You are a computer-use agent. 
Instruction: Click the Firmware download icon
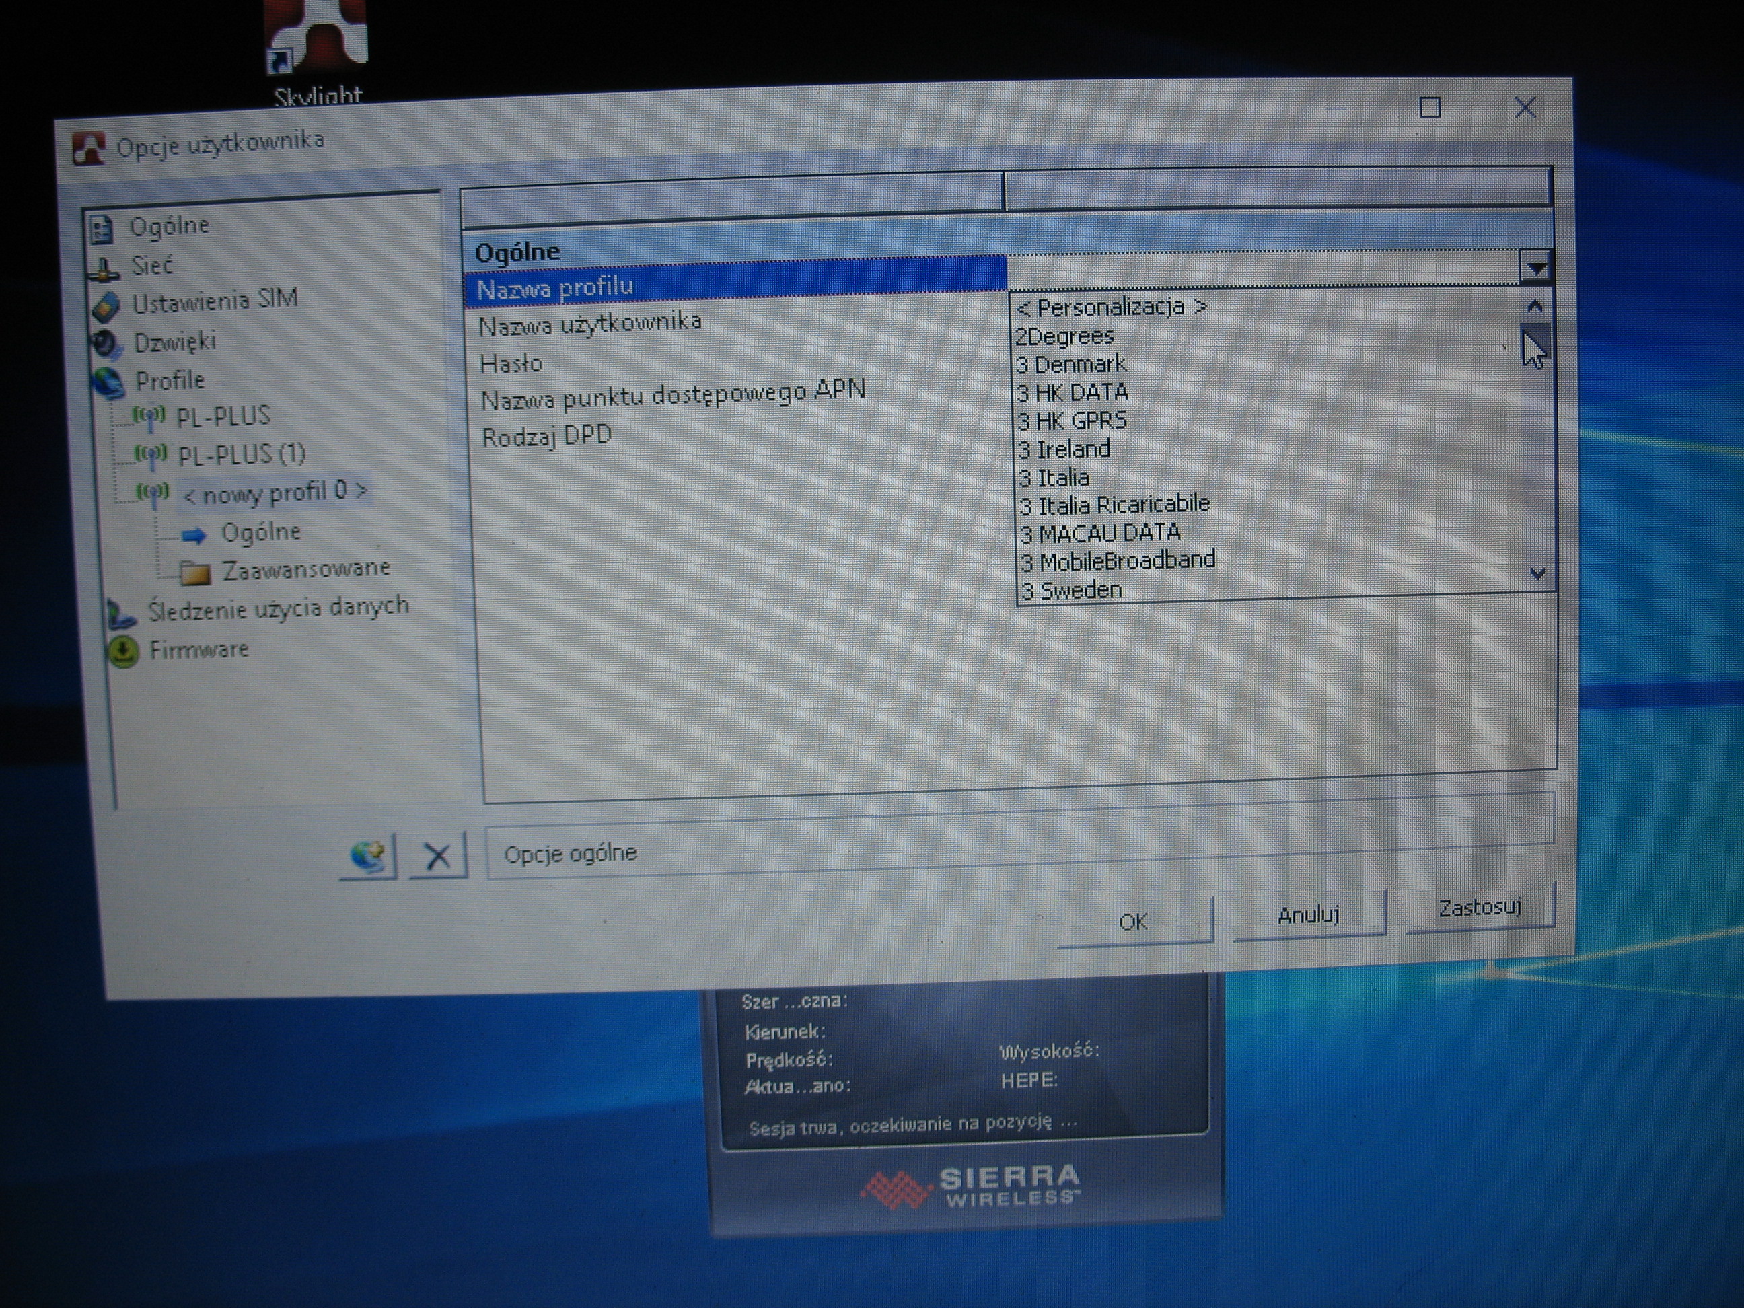pyautogui.click(x=124, y=653)
